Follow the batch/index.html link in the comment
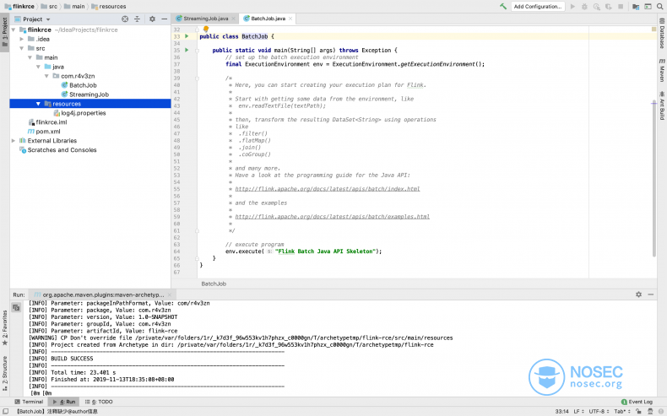Viewport: 667px width, 416px height. [328, 189]
